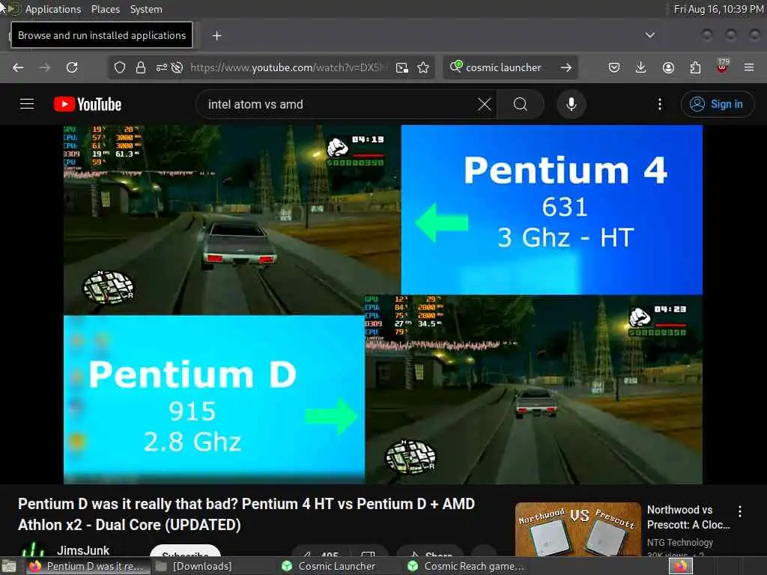The image size is (767, 575).
Task: Click the Firefox URL address field
Action: [x=288, y=67]
